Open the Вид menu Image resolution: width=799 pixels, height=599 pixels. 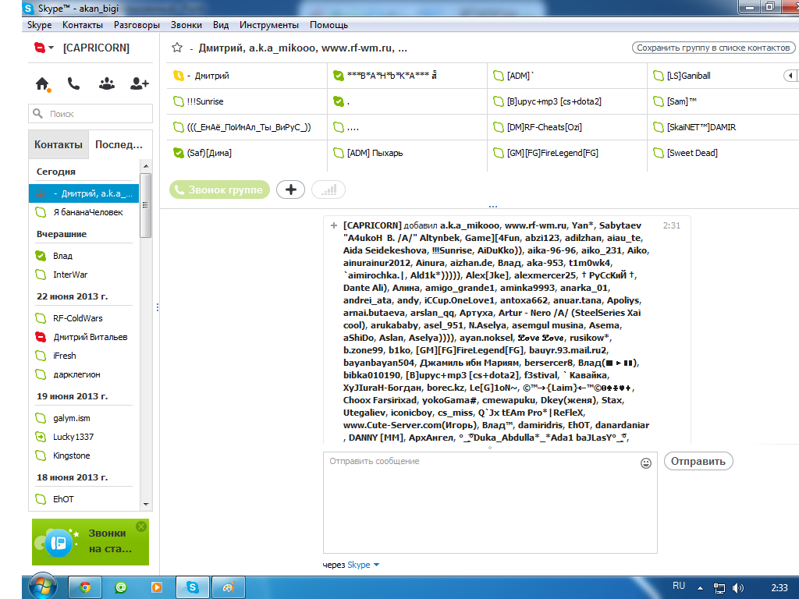tap(221, 25)
